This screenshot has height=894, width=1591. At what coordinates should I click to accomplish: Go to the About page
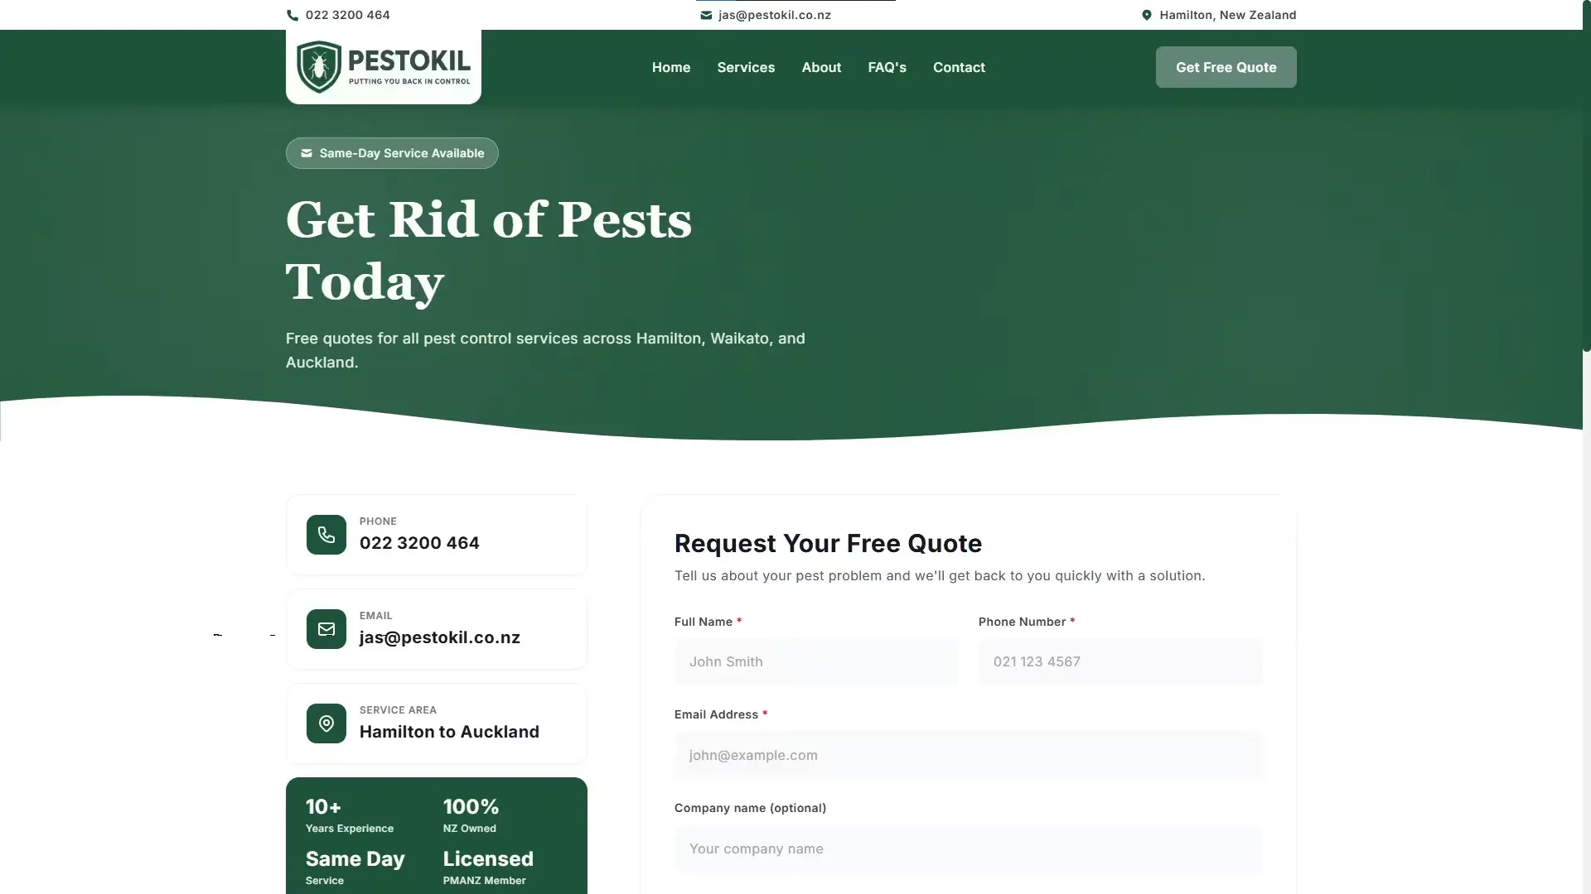pos(821,67)
